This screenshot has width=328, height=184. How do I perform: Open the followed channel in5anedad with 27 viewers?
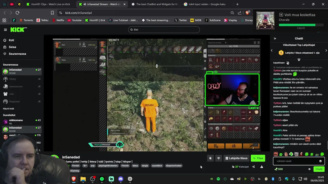pos(22,71)
